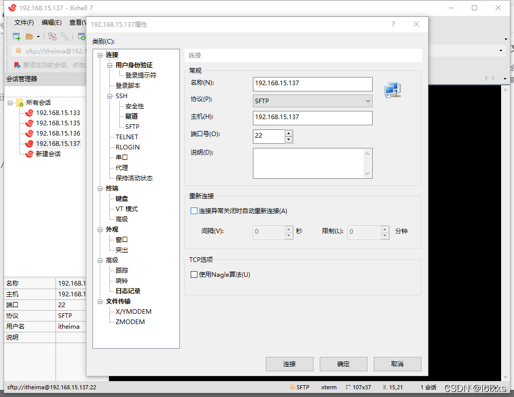Screen dimensions: 514x397
Task: Click the 说明 description text area
Action: coord(313,163)
